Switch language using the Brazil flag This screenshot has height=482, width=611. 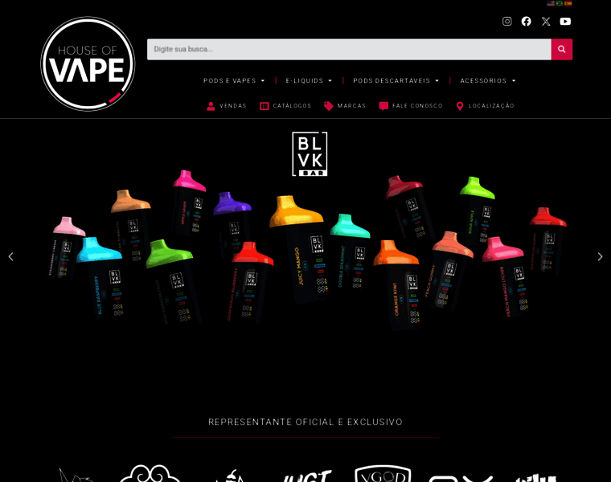point(560,3)
